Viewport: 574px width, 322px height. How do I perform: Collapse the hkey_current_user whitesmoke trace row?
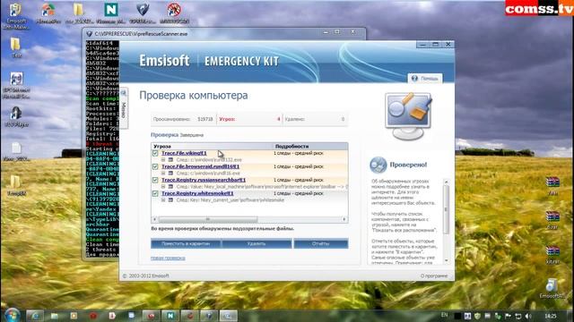163,200
